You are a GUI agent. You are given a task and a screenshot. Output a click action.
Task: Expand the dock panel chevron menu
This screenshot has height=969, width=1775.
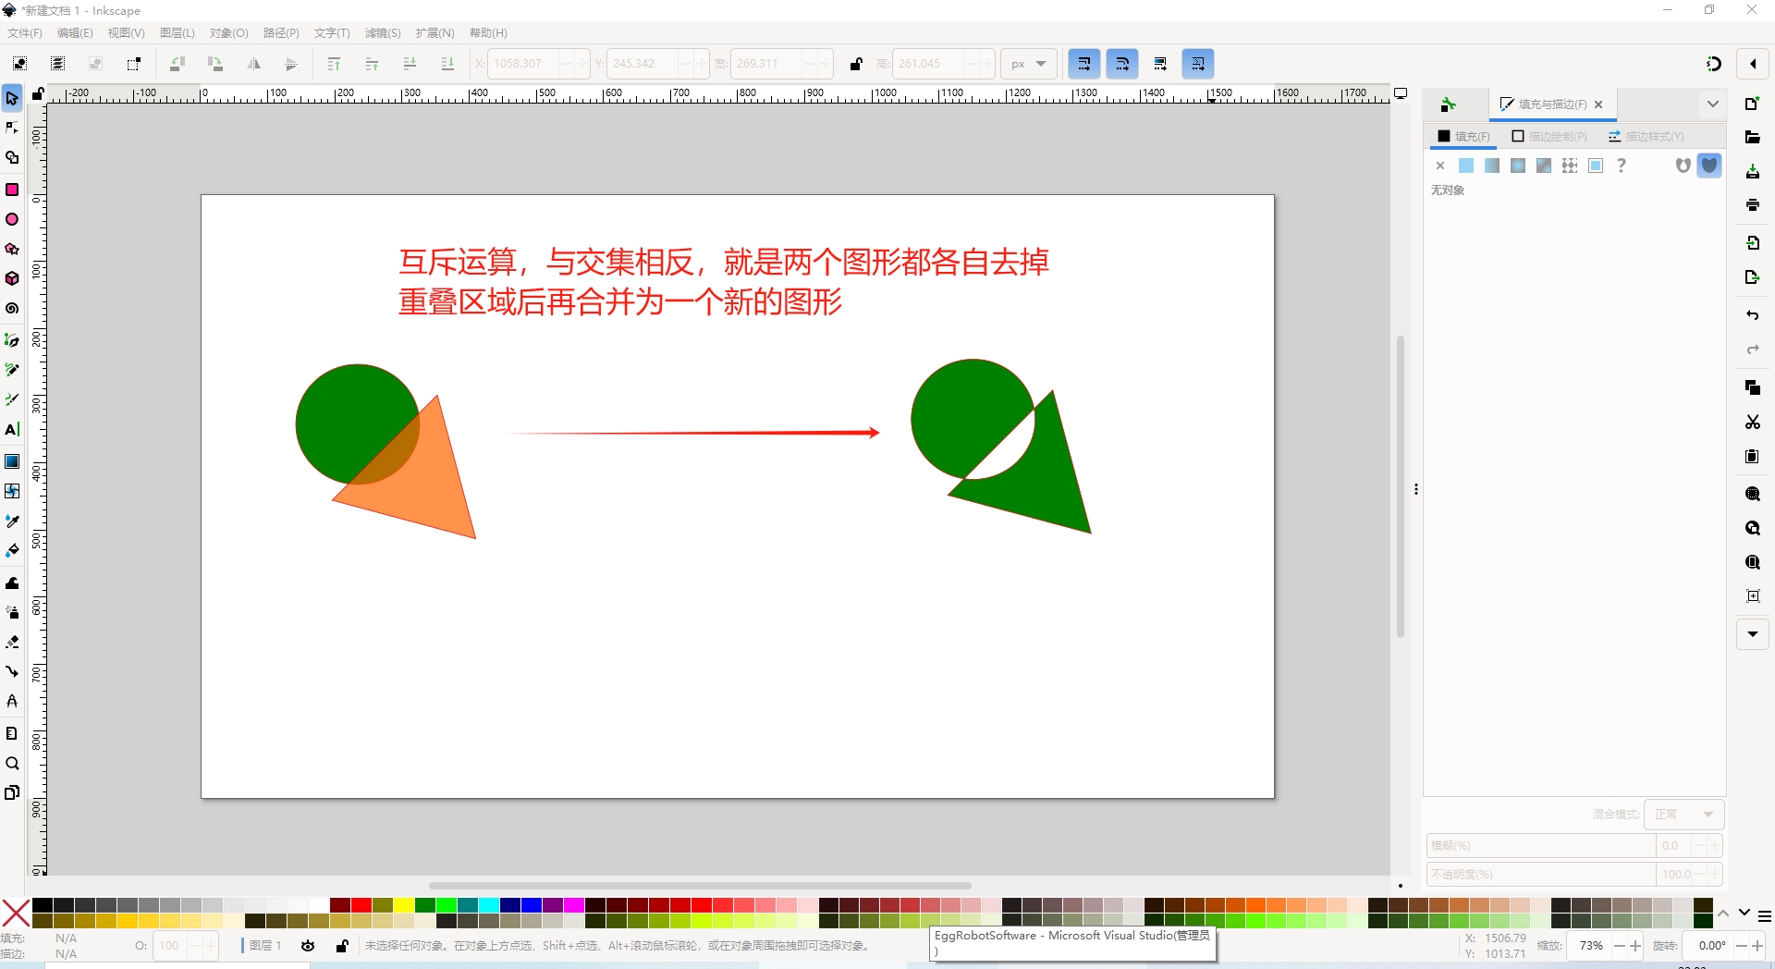click(1712, 104)
